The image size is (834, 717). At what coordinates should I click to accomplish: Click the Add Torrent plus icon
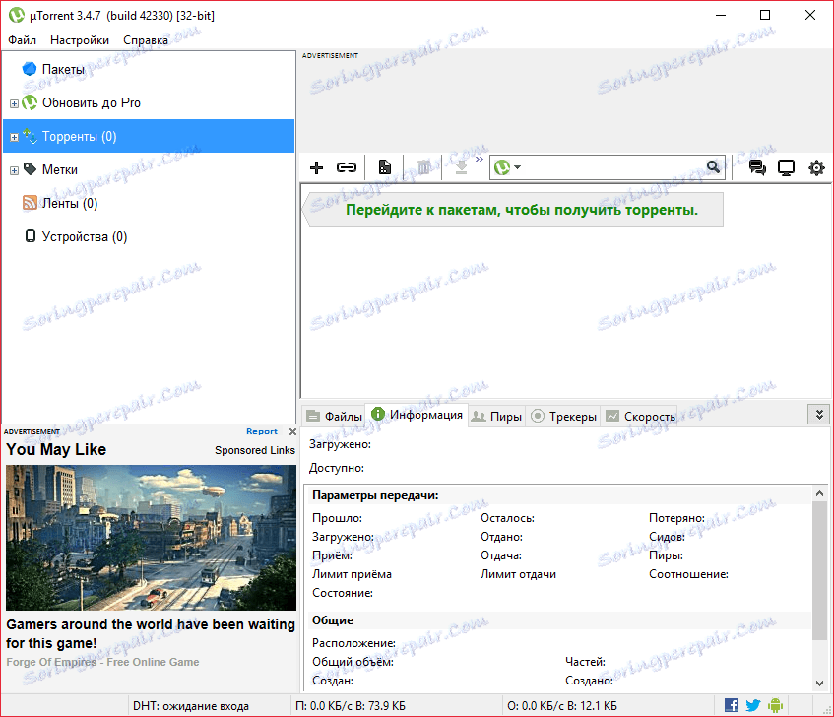[x=316, y=167]
